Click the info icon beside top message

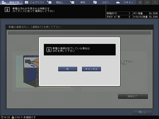pos(7,10)
